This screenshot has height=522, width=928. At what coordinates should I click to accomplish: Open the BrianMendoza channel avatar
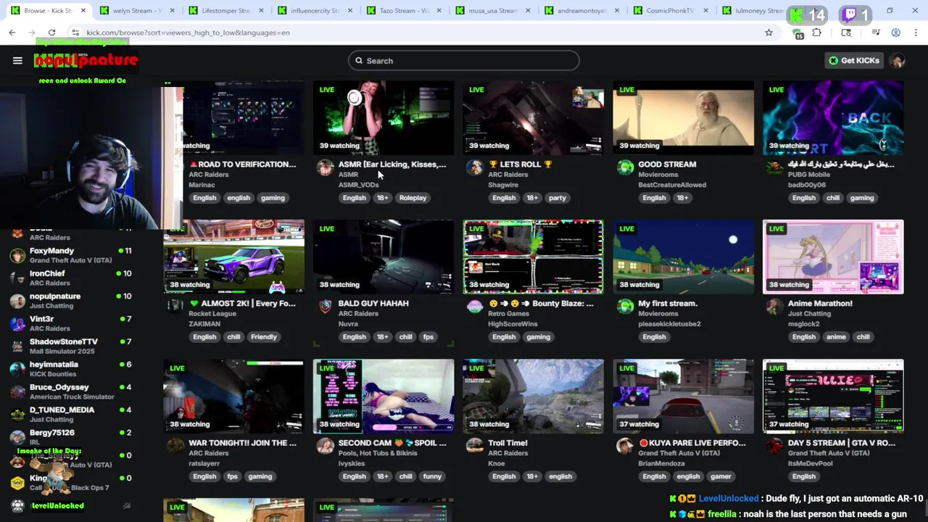(625, 446)
